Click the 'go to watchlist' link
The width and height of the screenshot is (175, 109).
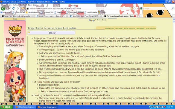tap(151, 28)
